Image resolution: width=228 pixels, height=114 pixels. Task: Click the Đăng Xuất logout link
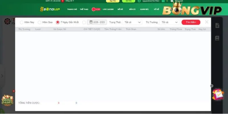(x=179, y=1)
